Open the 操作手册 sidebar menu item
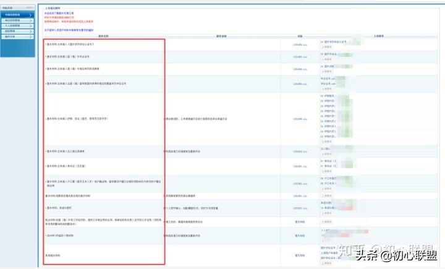Viewport: 445px width, 269px height. pos(17,36)
